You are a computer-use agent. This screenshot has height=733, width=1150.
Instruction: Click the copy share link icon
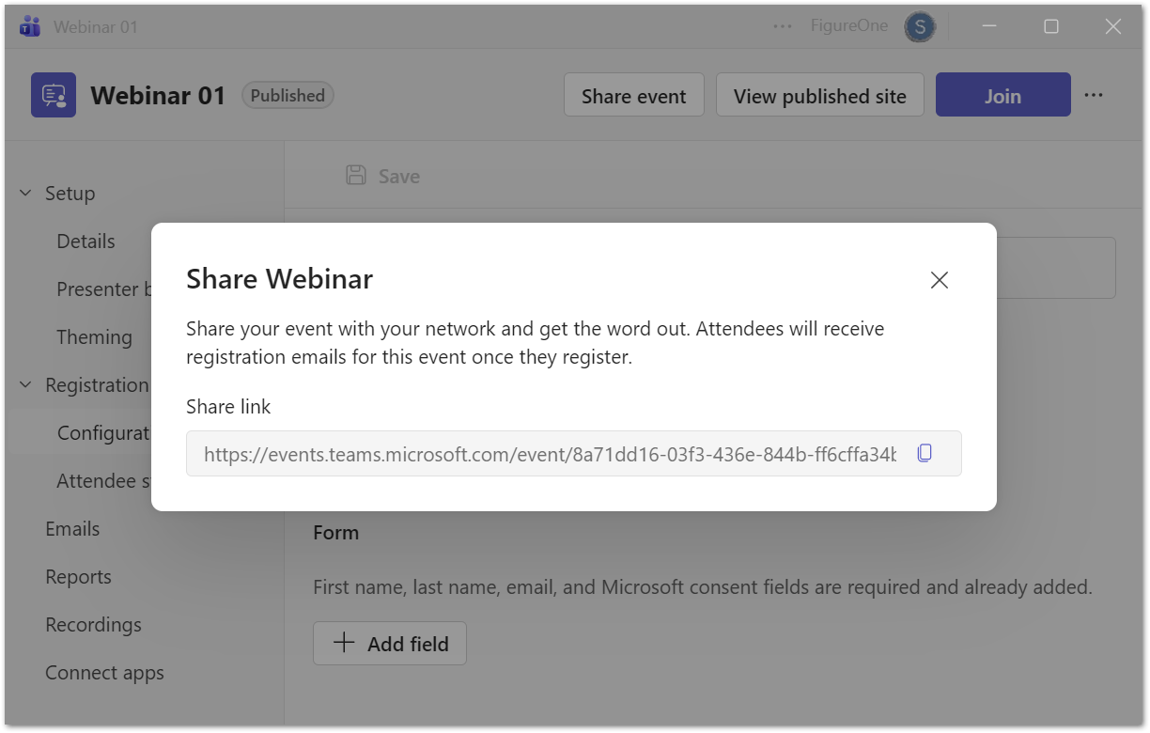[925, 453]
